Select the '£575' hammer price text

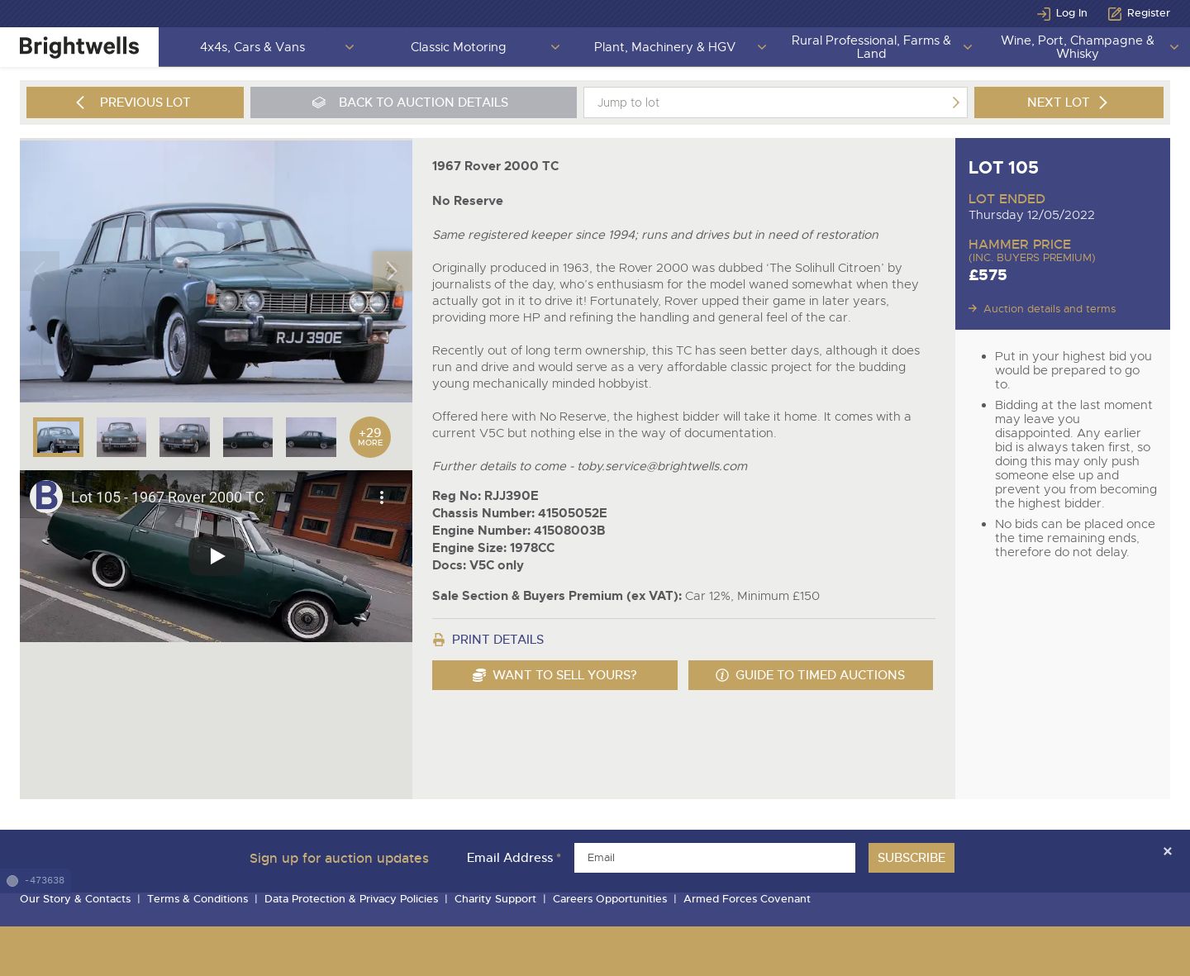click(x=988, y=275)
